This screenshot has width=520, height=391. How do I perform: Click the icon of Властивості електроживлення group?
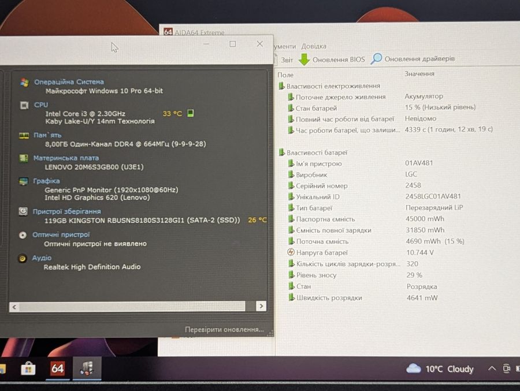click(281, 86)
